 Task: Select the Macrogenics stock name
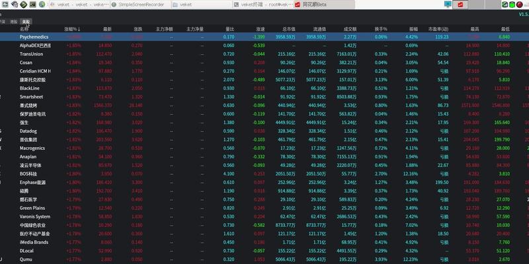tap(32, 148)
